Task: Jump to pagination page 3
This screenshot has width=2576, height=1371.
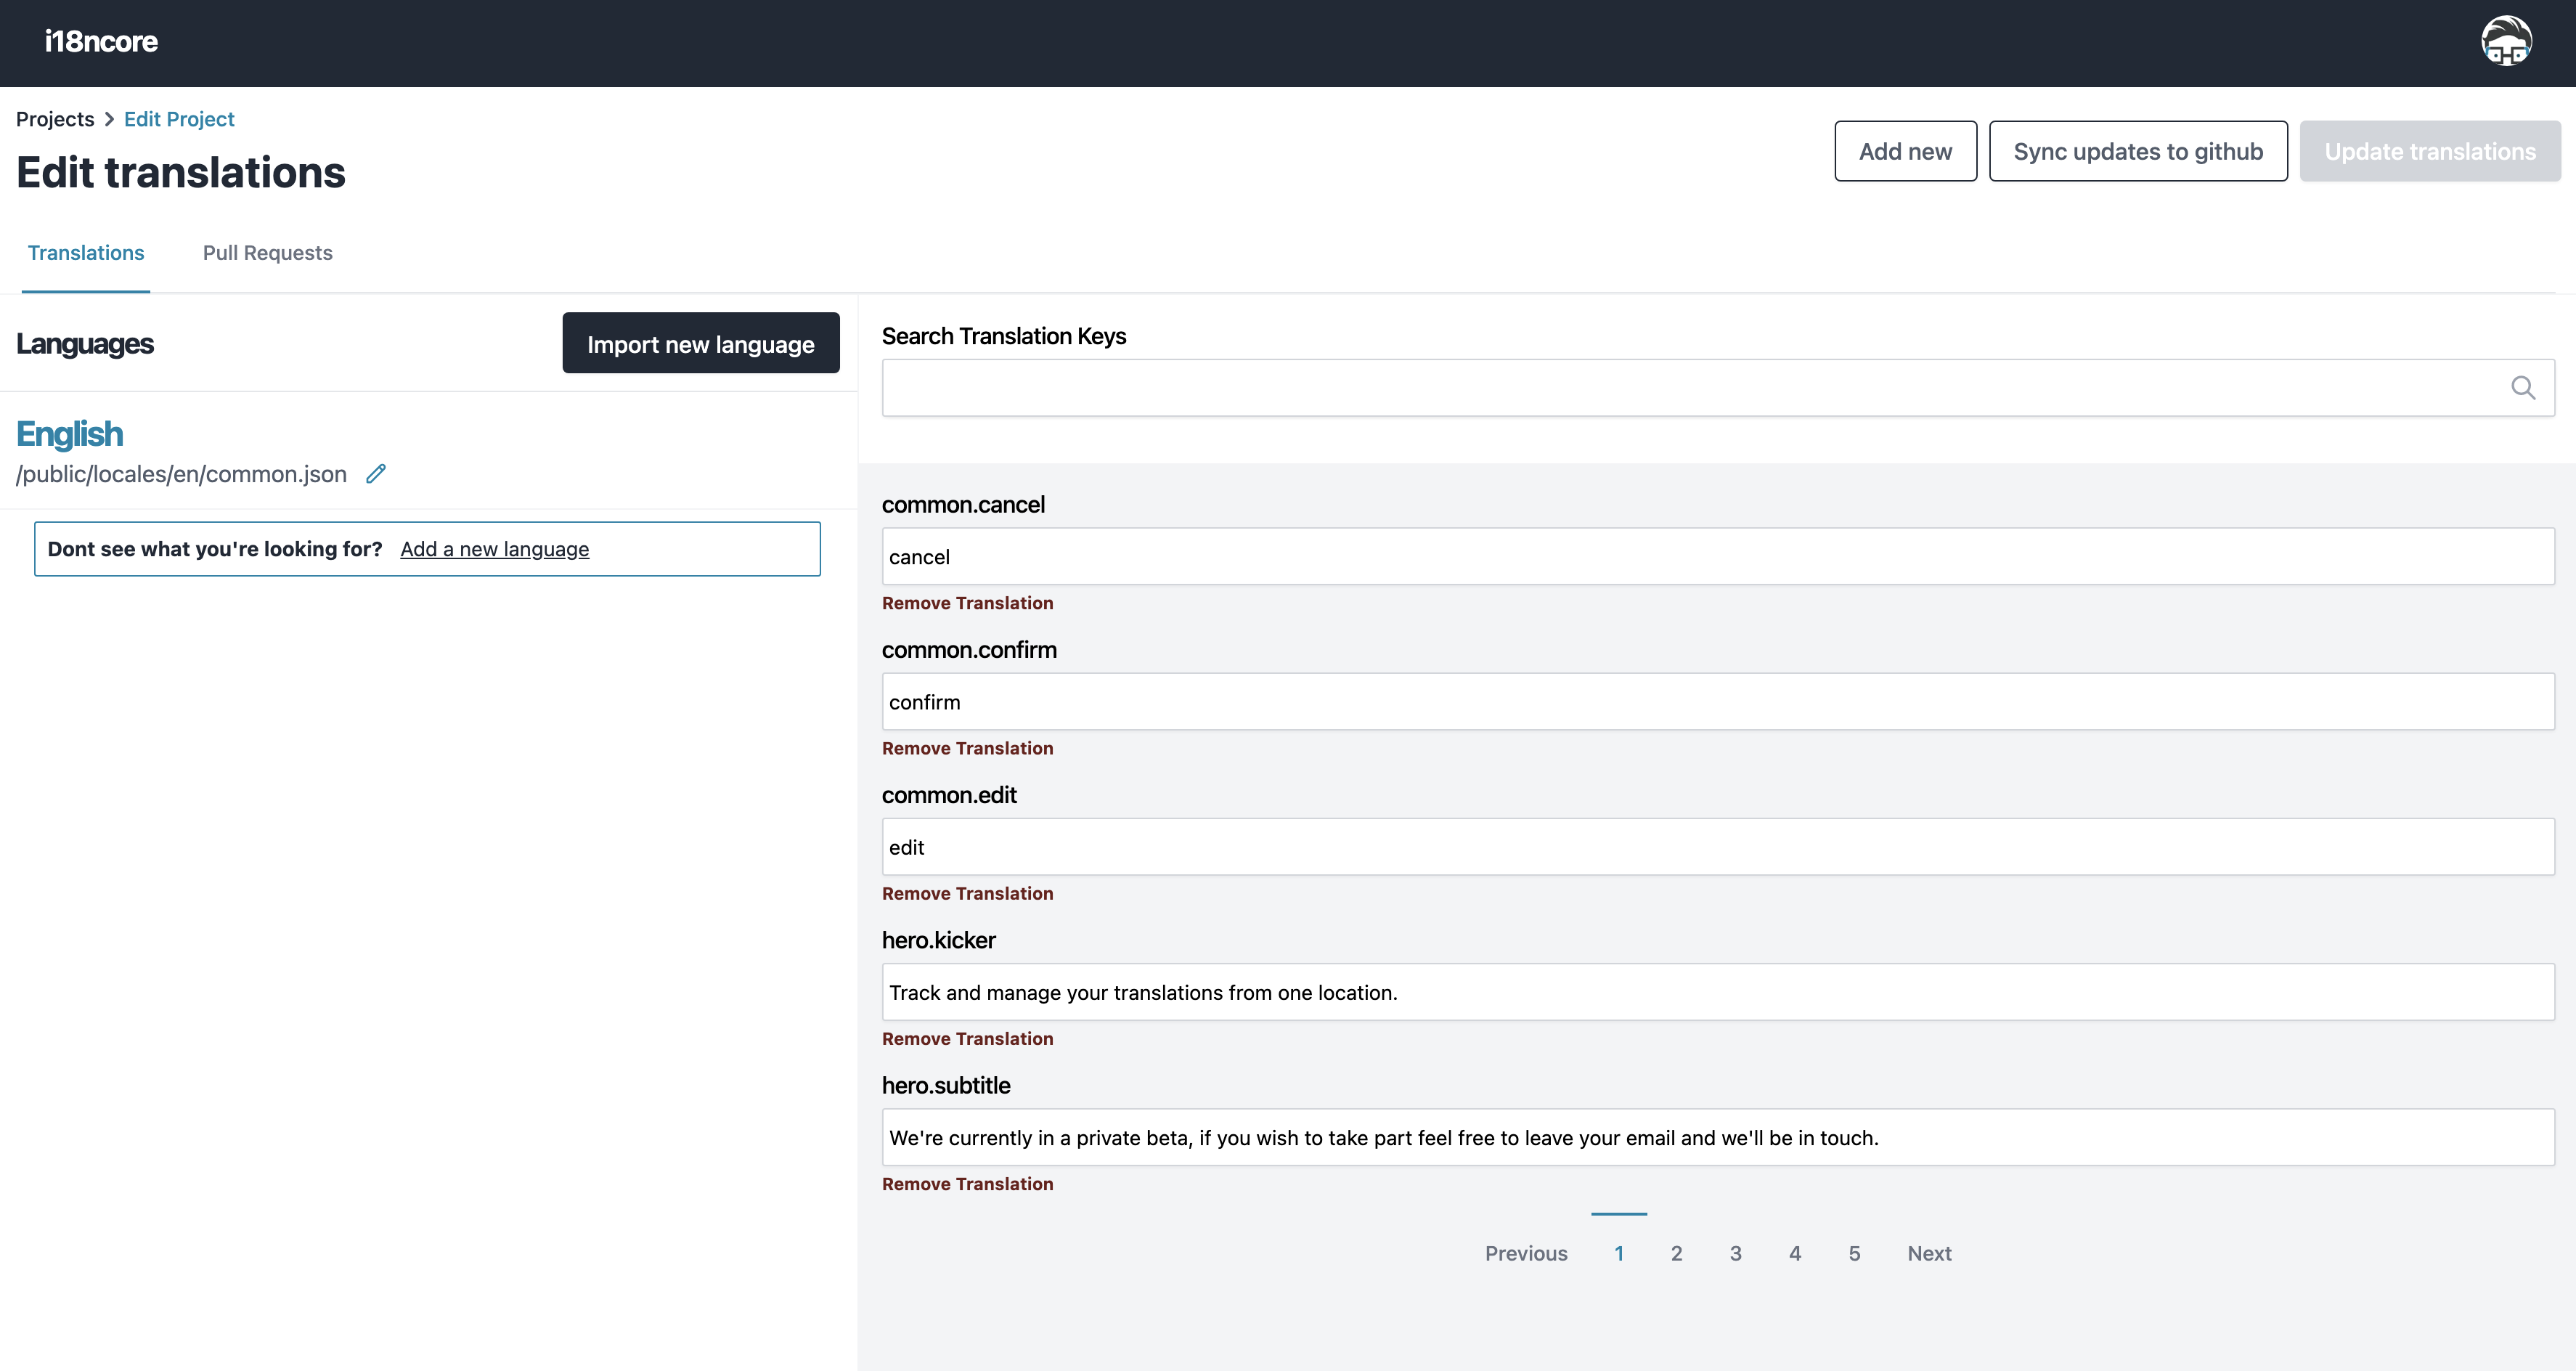Action: (x=1736, y=1253)
